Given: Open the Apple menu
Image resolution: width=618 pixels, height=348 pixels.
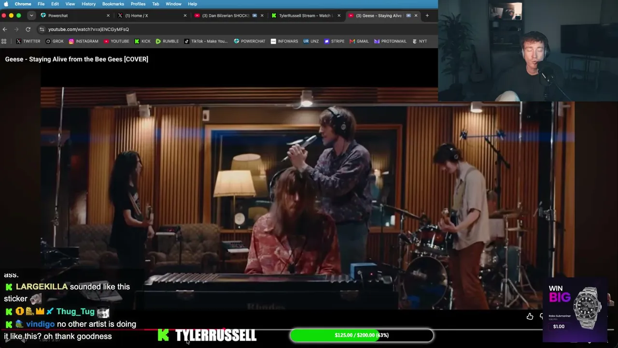Looking at the screenshot, I should [x=6, y=4].
